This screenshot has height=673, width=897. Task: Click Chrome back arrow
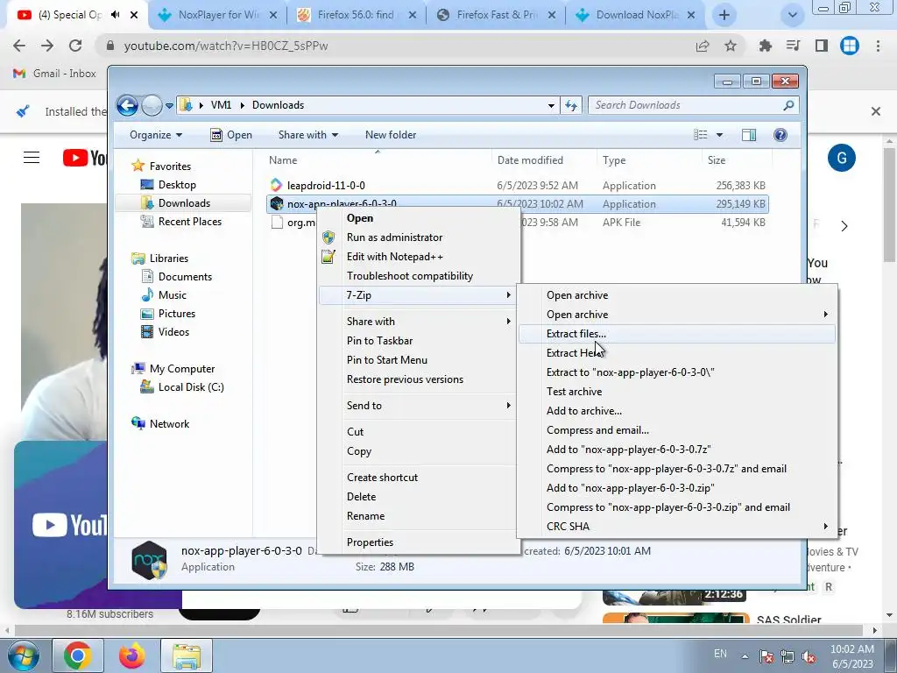click(19, 46)
